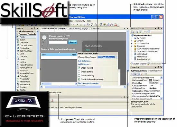Uncheck the Enable Adding checkbox

[x=79, y=68]
